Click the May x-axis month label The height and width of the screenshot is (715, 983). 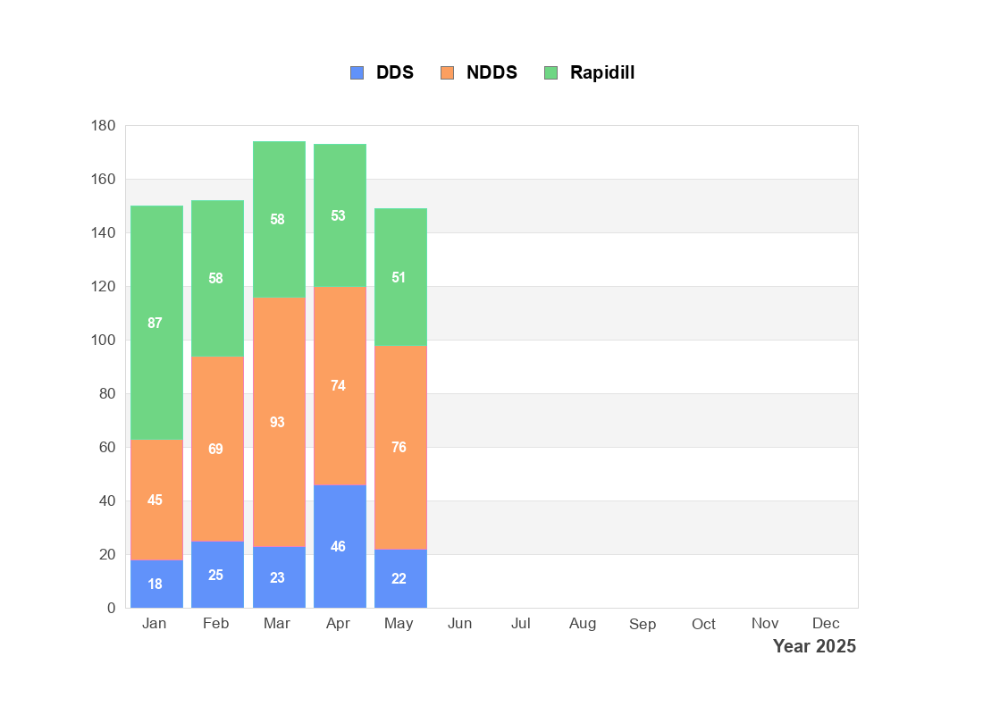(399, 624)
